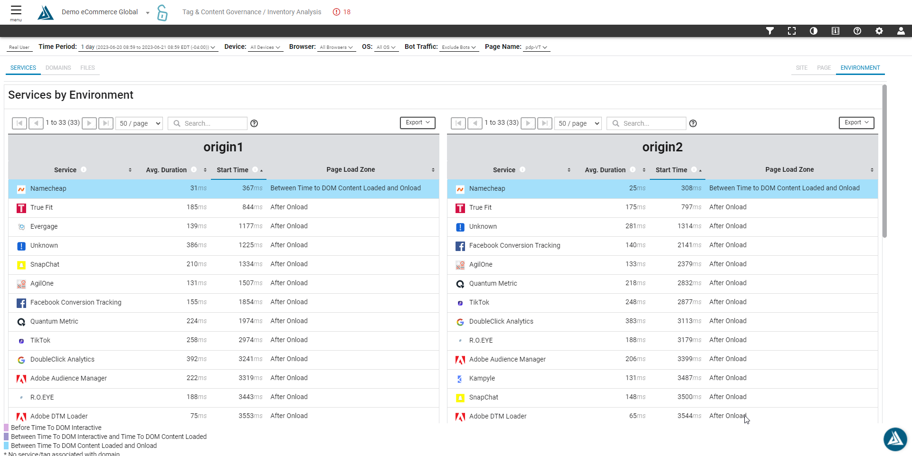Click the Before Time To DOM Interactive swatch
Screen dimensions: 912x456
(x=6, y=428)
